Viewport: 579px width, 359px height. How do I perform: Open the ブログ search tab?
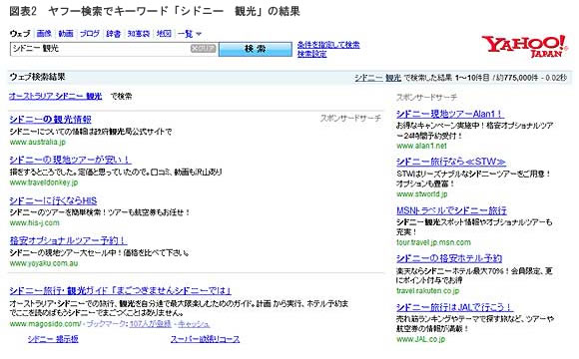tap(90, 34)
